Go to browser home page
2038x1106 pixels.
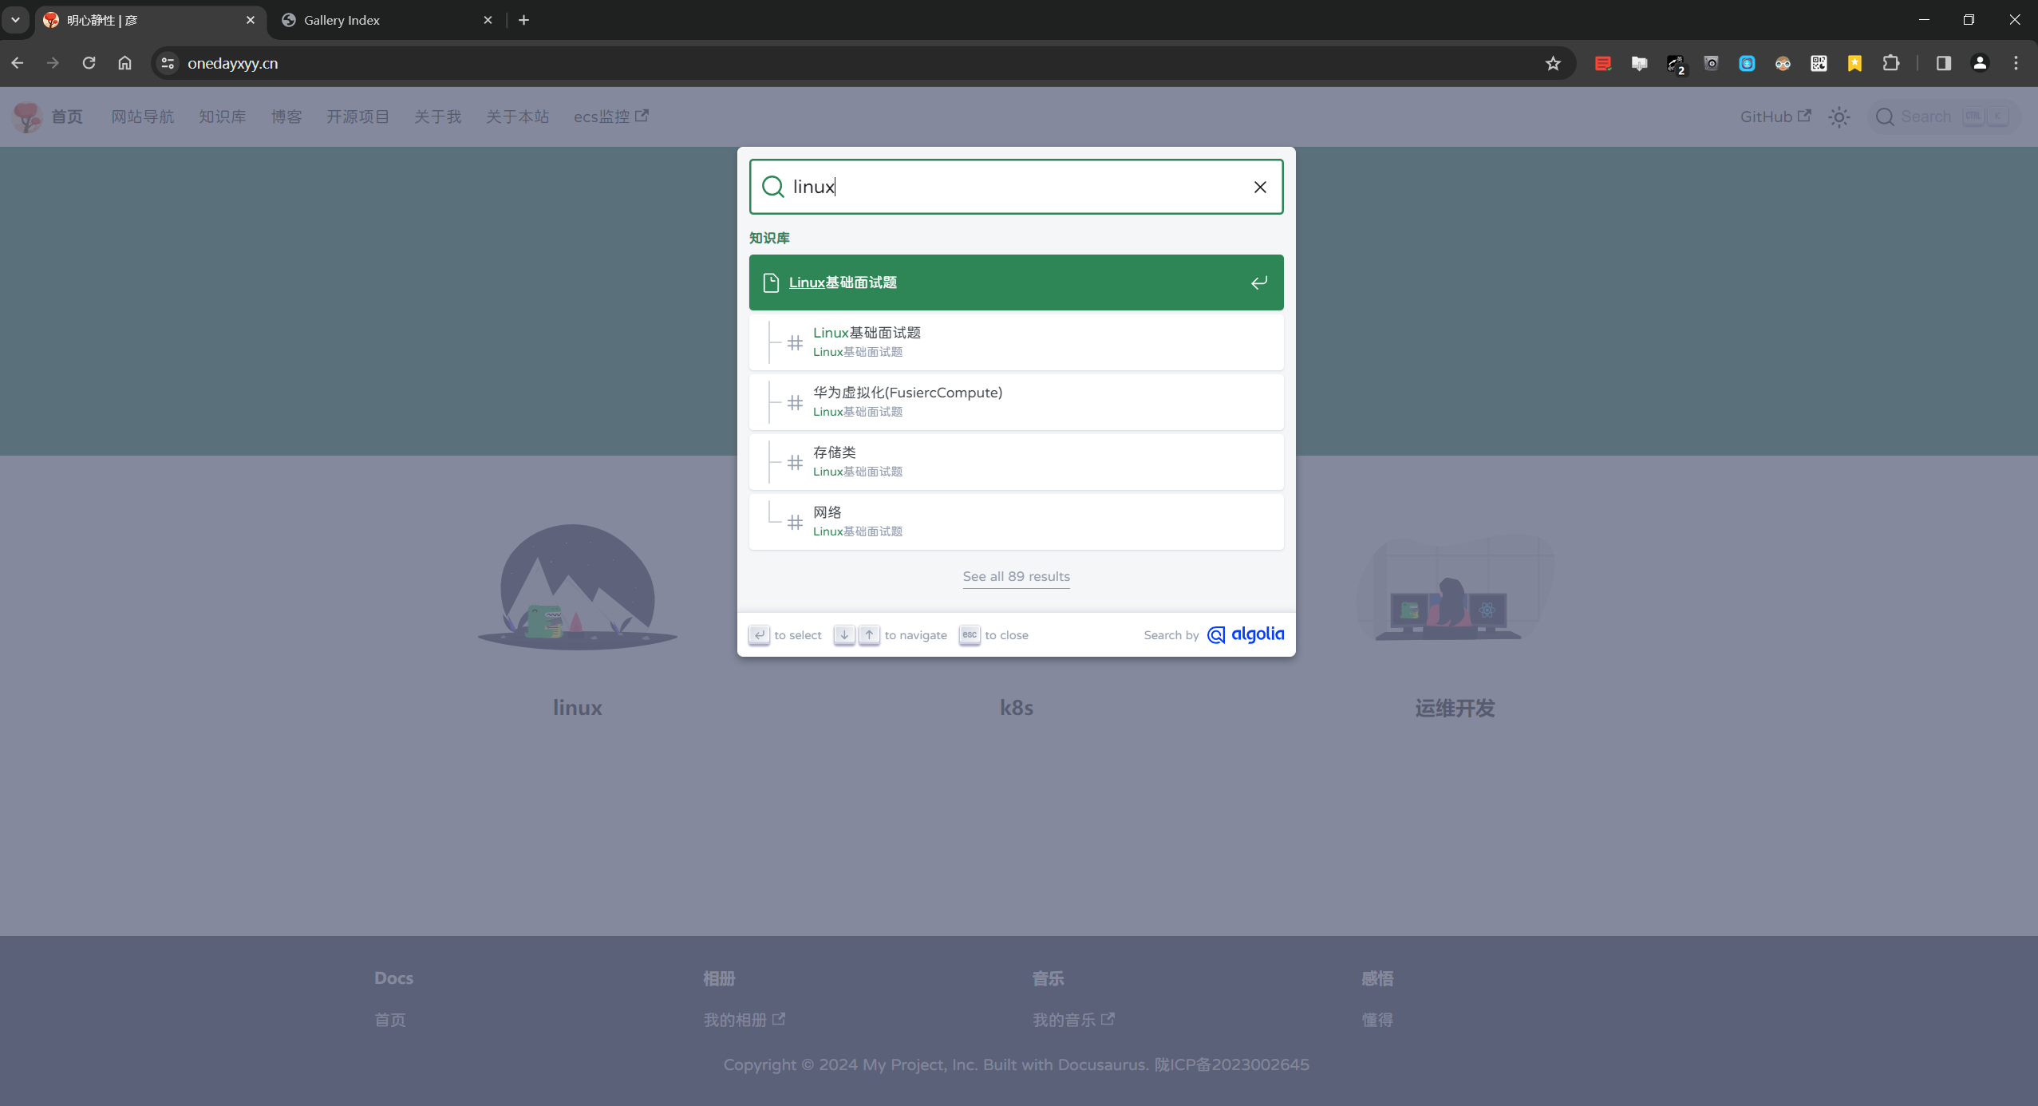click(x=124, y=63)
